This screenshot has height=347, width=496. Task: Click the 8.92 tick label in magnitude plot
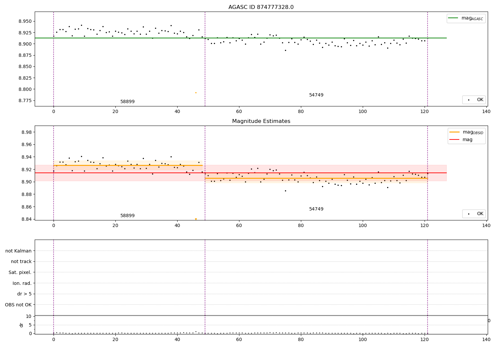click(x=26, y=170)
